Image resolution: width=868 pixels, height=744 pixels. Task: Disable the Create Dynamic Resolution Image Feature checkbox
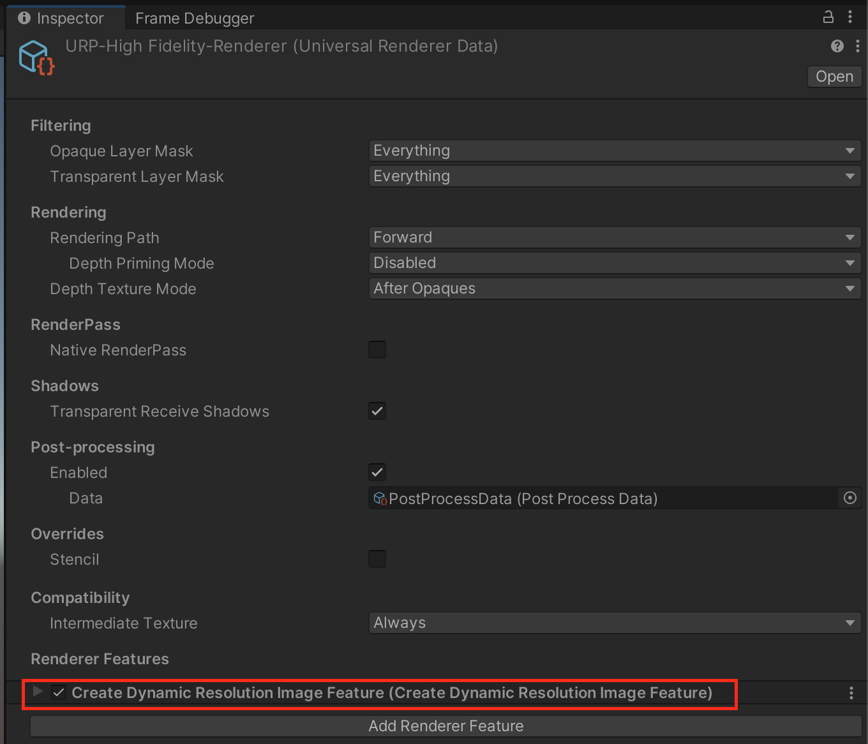coord(59,692)
